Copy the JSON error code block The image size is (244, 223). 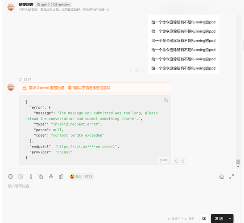click(166, 100)
